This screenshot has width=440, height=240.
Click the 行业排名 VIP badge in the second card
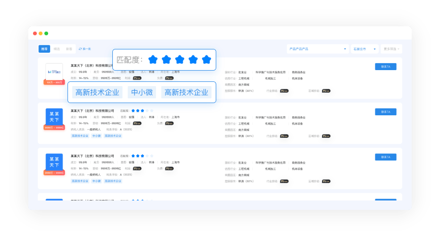point(284,136)
